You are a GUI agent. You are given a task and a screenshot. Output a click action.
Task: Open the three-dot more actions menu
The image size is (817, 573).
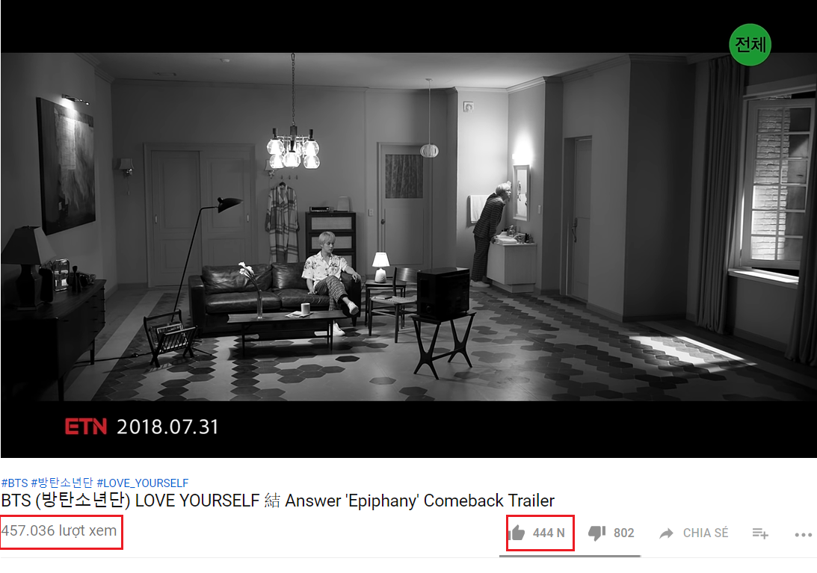point(803,534)
